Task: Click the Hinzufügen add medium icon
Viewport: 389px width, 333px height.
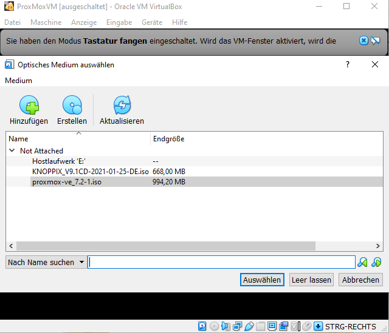Action: pyautogui.click(x=29, y=105)
